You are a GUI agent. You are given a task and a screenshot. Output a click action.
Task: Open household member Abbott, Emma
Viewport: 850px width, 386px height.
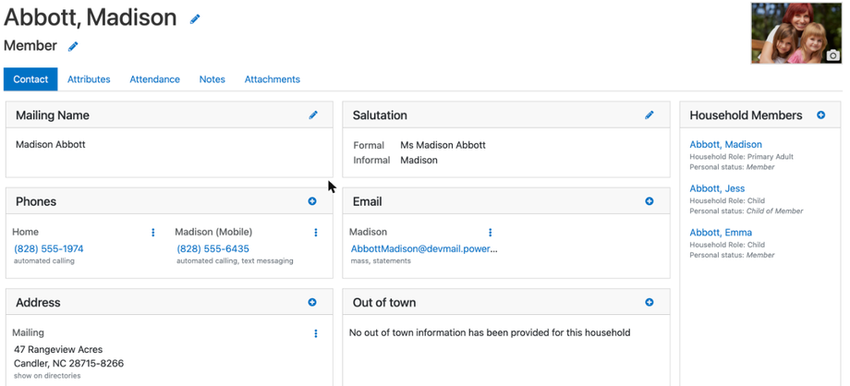(721, 232)
